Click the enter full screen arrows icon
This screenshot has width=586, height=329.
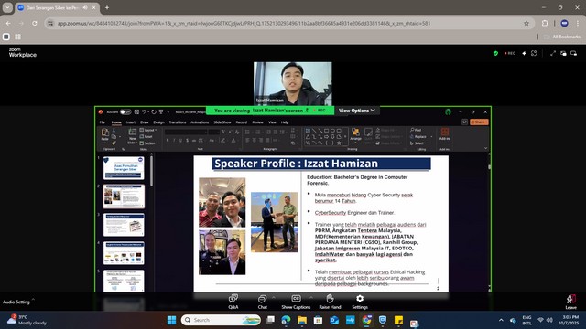coord(553,53)
